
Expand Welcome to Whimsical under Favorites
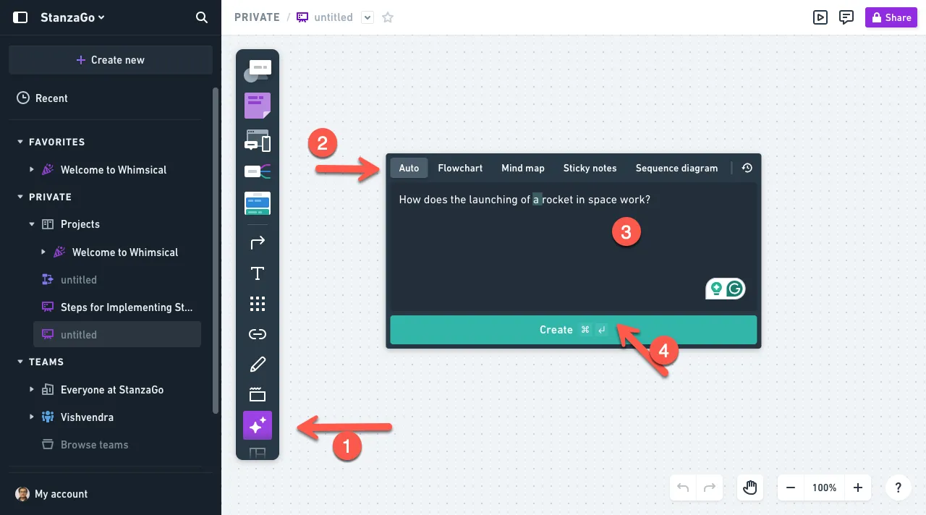[32, 169]
